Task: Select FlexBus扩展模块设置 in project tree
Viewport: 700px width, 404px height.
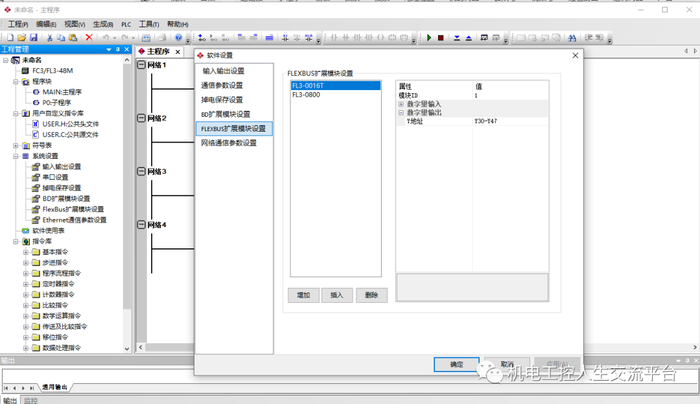Action: 73,209
